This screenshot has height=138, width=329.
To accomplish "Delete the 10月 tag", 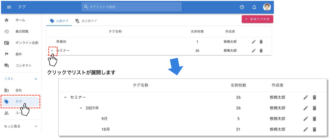I will tap(314, 129).
